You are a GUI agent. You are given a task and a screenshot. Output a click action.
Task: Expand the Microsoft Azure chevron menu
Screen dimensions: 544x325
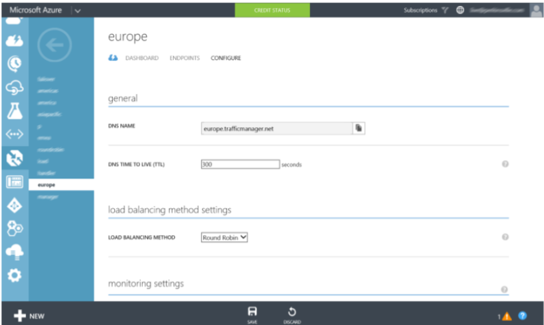(77, 10)
